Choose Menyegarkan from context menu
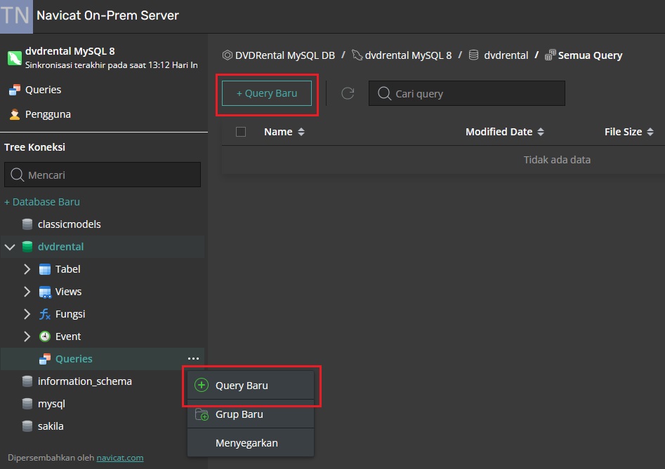Image resolution: width=665 pixels, height=469 pixels. [x=251, y=443]
